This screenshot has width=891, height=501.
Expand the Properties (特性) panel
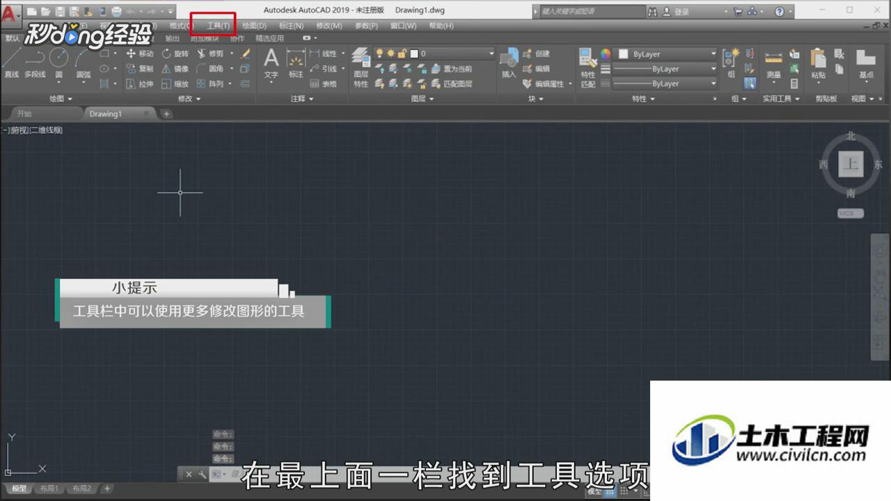pos(643,99)
